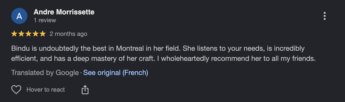Click the "1 review" count text
The height and width of the screenshot is (102, 345).
point(45,20)
